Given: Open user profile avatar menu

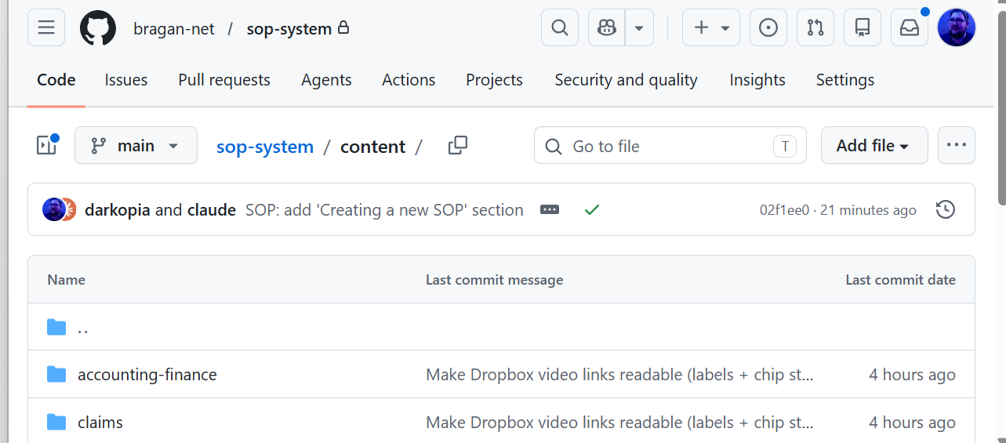Looking at the screenshot, I should click(957, 28).
